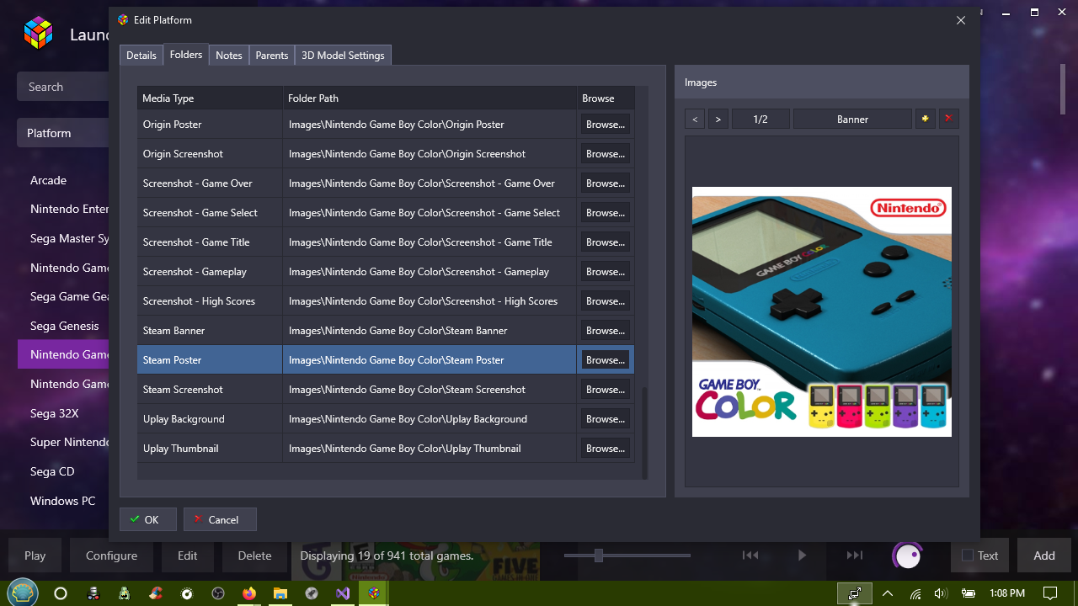This screenshot has height=606, width=1078.
Task: Click the Folder Path column header
Action: click(430, 98)
